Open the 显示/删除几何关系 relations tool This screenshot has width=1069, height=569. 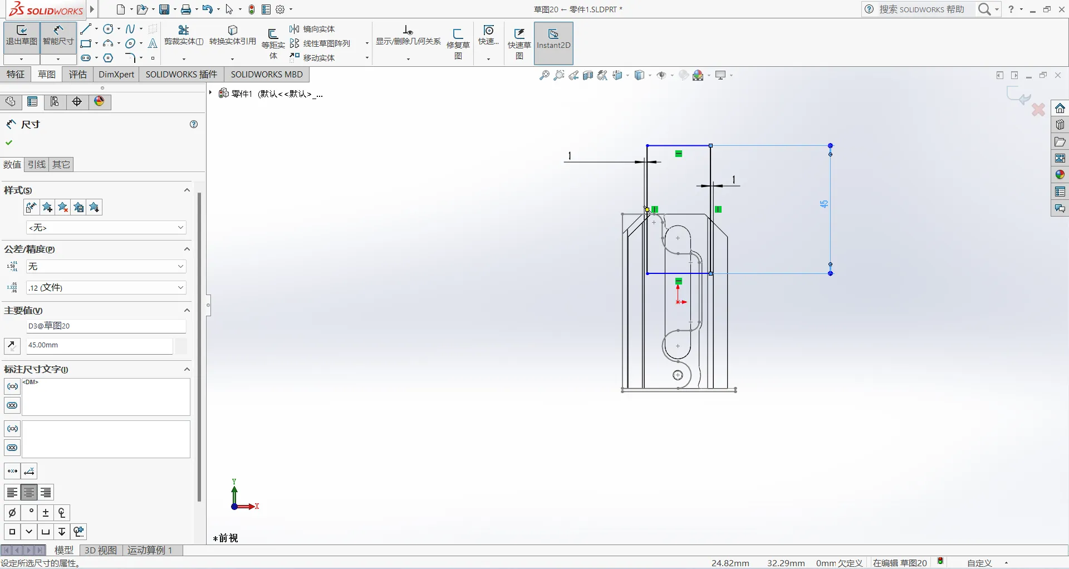(x=408, y=35)
